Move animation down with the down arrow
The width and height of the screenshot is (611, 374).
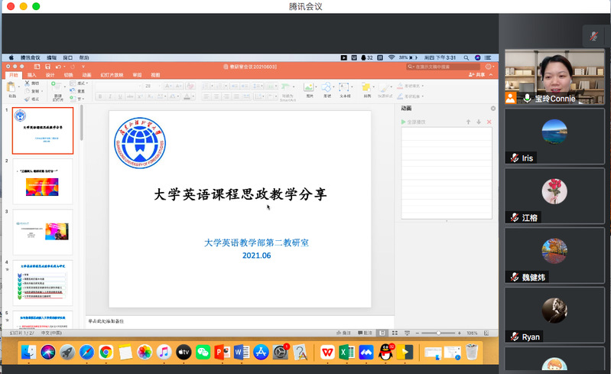[479, 122]
